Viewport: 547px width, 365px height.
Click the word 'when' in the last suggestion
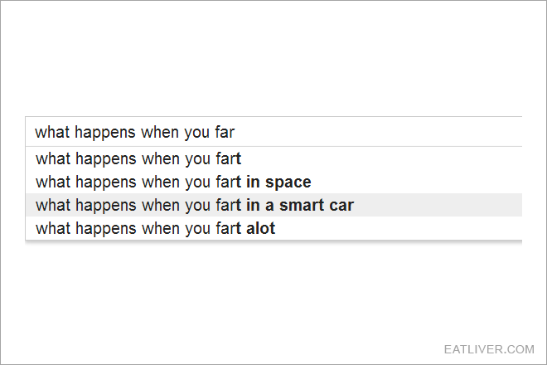tap(161, 228)
